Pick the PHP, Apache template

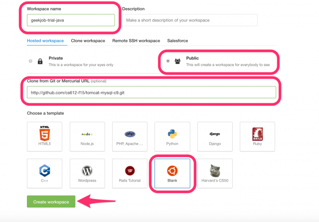click(130, 137)
